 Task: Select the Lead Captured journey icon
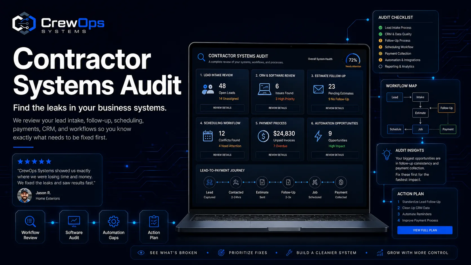[210, 182]
